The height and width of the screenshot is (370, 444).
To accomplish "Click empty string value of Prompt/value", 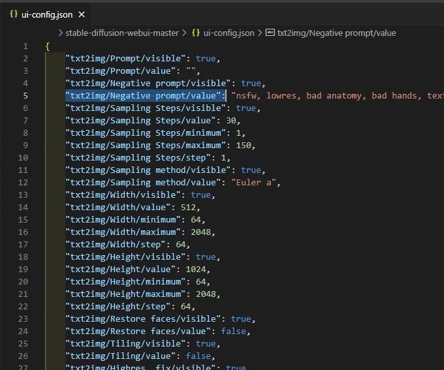I will point(191,70).
